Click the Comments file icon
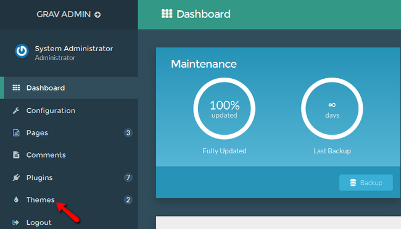401x229 pixels. [x=16, y=155]
